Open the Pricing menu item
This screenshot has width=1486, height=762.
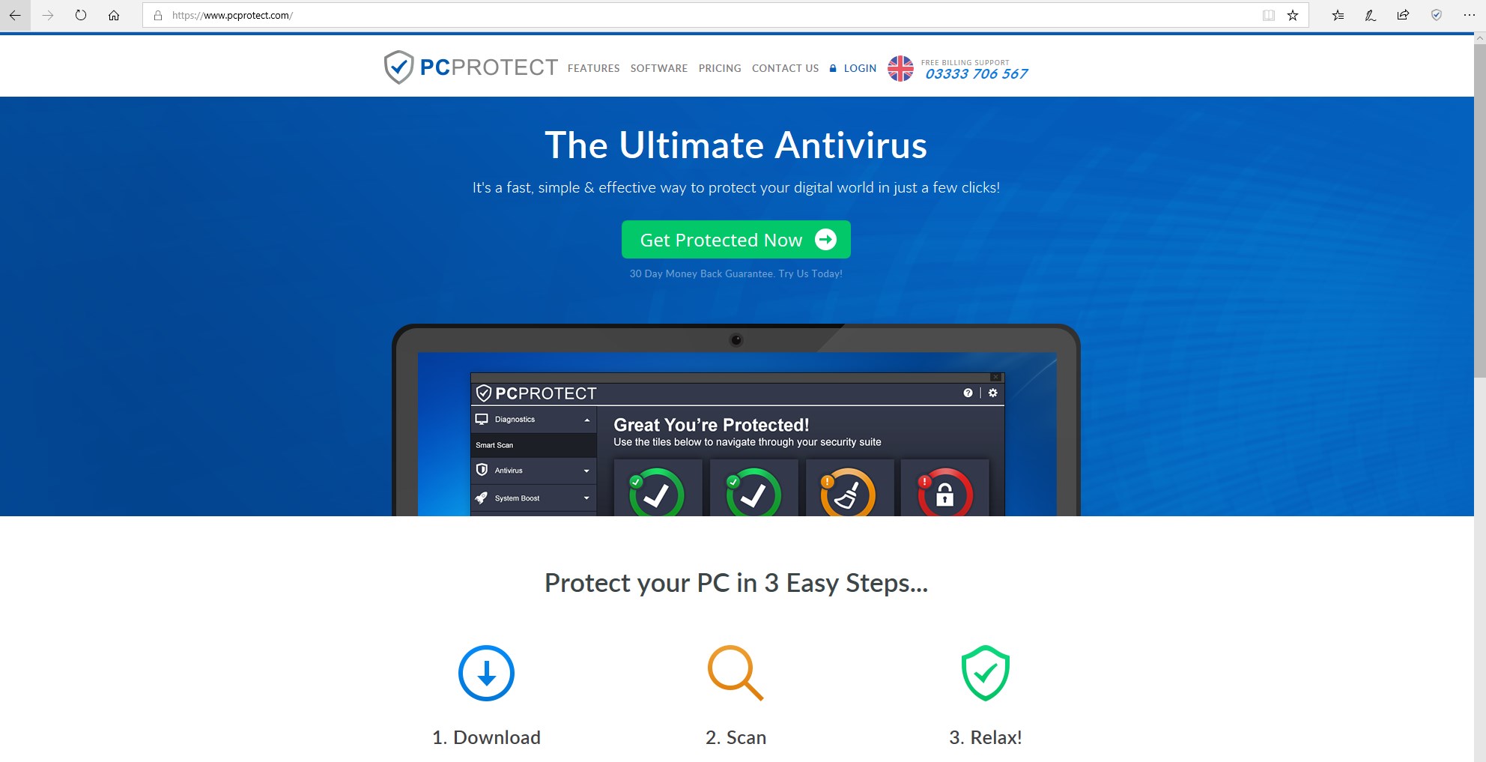[720, 68]
